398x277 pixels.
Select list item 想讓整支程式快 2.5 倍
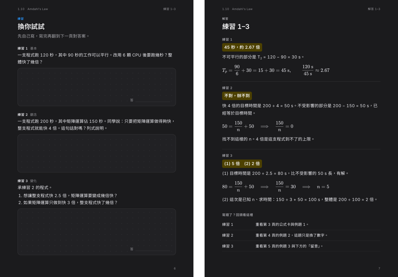tap(68, 196)
